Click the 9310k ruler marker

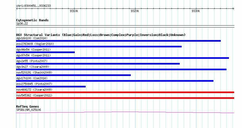pos(74,11)
